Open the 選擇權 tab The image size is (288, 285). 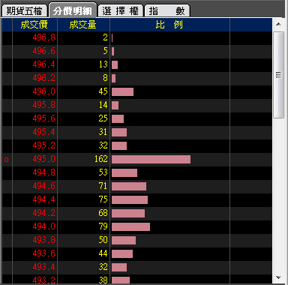click(121, 10)
